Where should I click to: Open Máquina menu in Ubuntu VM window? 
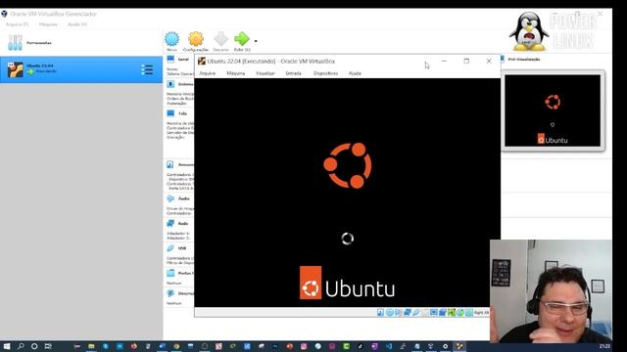pyautogui.click(x=235, y=73)
